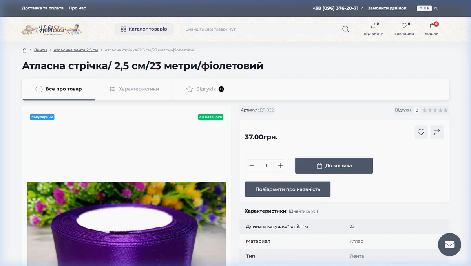The width and height of the screenshot is (471, 266).
Task: Open the HobiStor logo home page
Action: click(51, 29)
